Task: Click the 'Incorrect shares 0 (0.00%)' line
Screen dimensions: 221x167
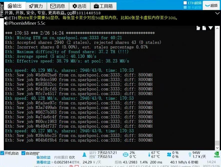Action: coord(77,47)
